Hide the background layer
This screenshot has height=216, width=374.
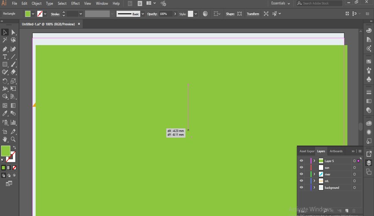point(301,188)
